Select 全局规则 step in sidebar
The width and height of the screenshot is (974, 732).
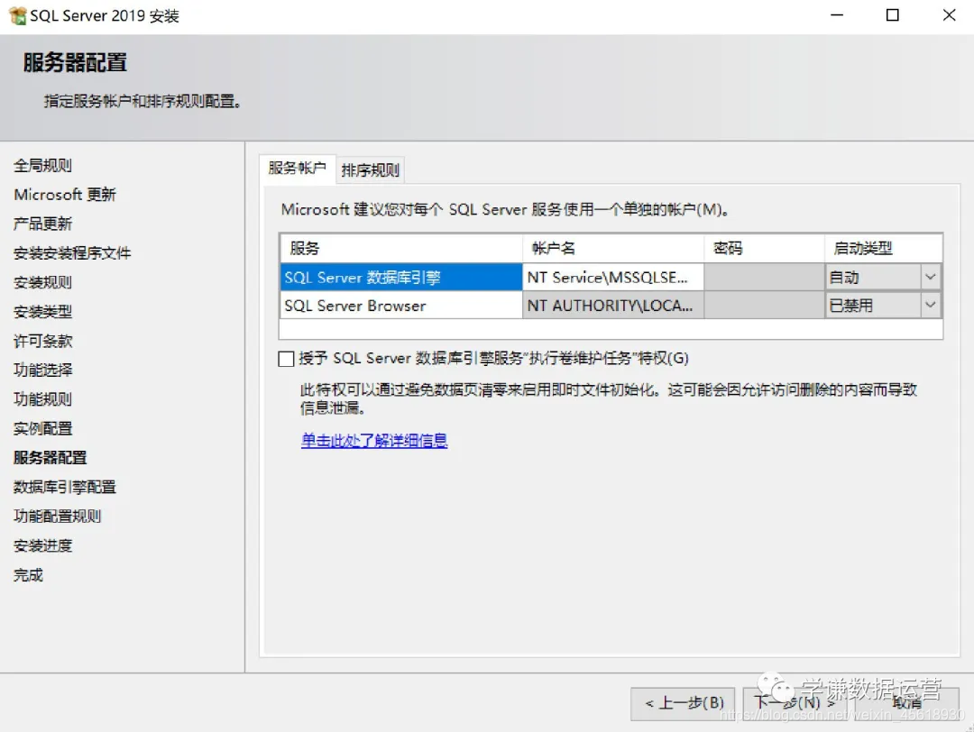pos(43,166)
